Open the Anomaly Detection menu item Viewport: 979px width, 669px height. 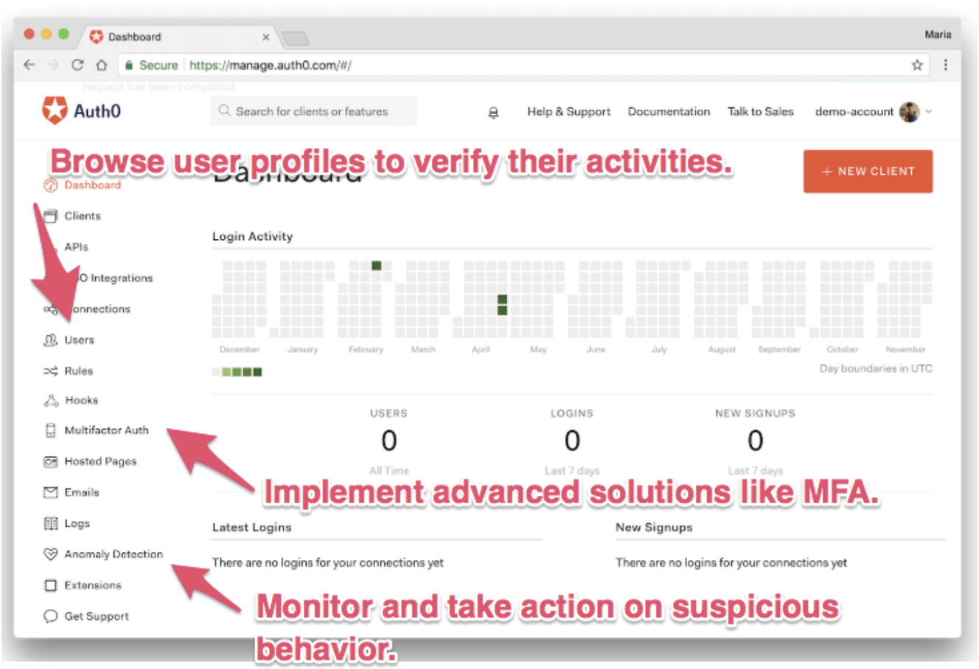114,554
